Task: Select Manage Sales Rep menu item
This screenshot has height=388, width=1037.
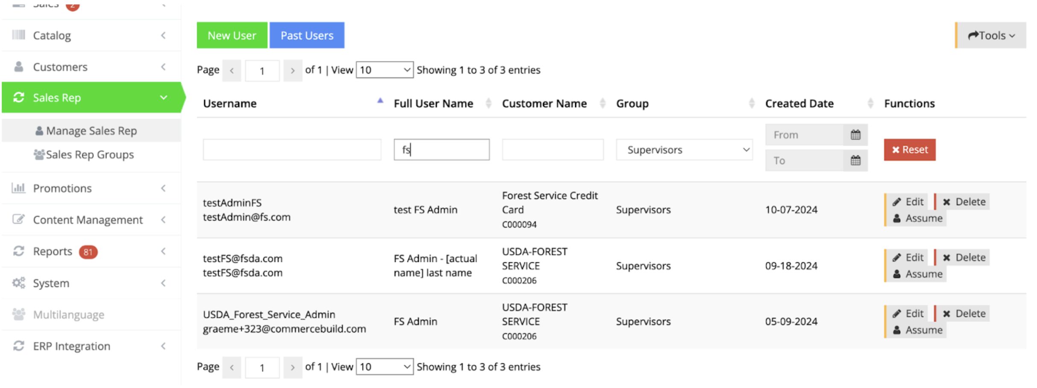Action: [91, 131]
